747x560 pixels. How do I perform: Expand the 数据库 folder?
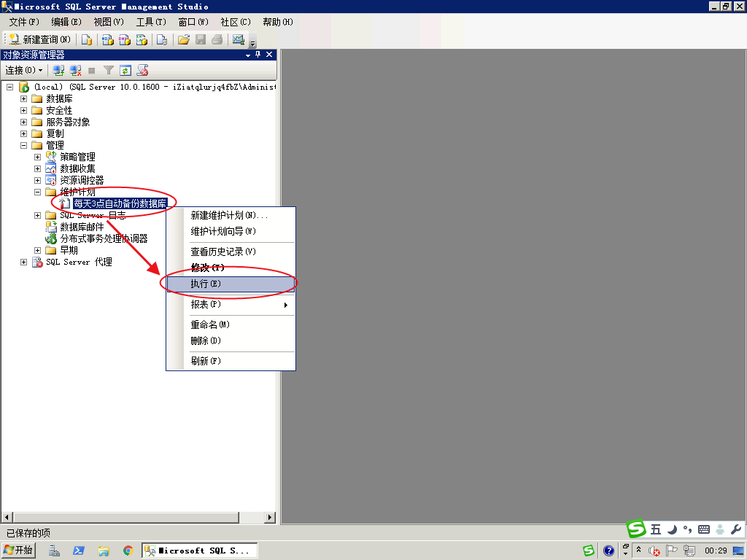coord(23,98)
